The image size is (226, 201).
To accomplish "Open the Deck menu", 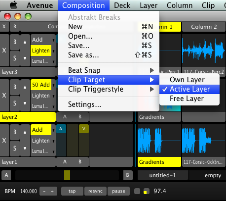I will tap(122, 5).
